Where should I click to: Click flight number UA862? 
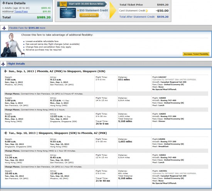(x=162, y=155)
